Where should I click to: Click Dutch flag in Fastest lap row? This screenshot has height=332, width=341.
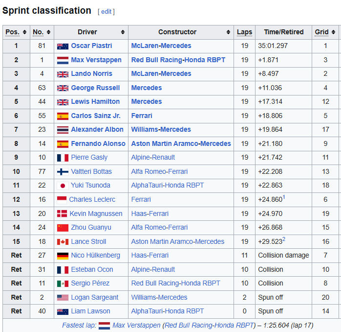coord(104,326)
